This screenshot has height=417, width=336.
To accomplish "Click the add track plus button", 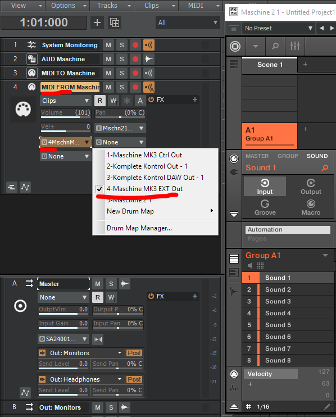I will (97, 22).
